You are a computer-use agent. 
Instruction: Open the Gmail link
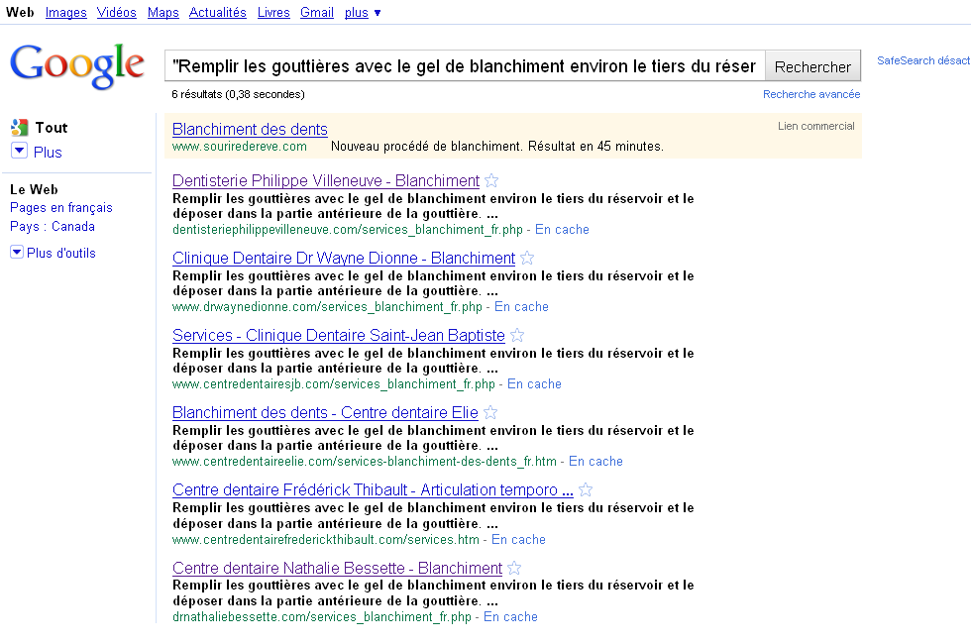(x=316, y=12)
